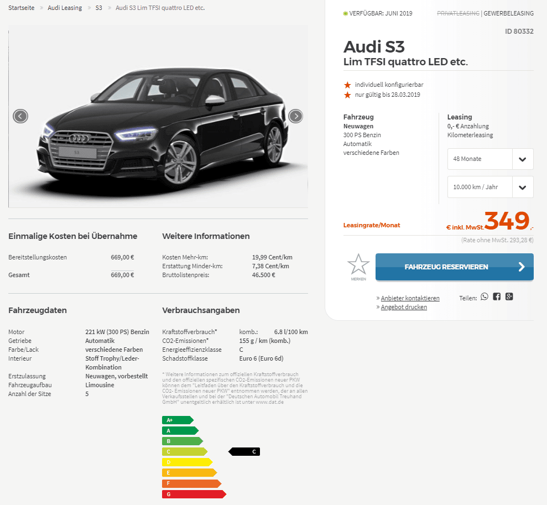Click the 'Neuwagen, vorbestellt' Erstzulassung value
Screen dimensions: 547x505
(117, 376)
